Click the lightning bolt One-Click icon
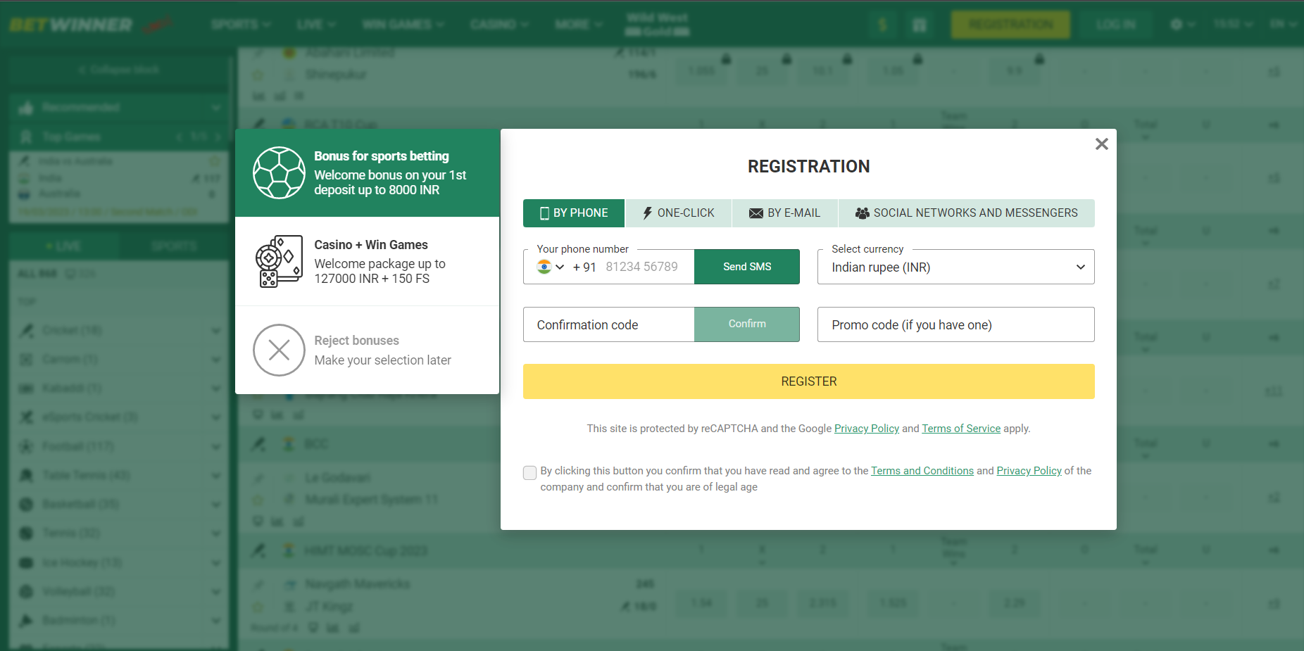 647,213
